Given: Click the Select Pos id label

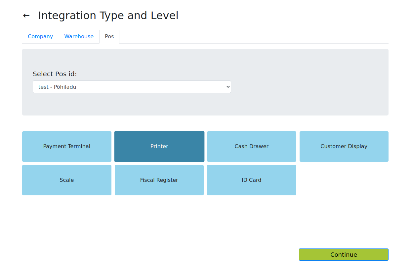Looking at the screenshot, I should [x=55, y=74].
